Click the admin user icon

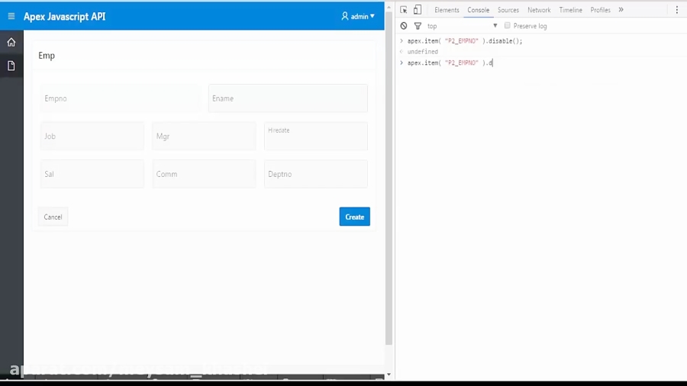345,16
